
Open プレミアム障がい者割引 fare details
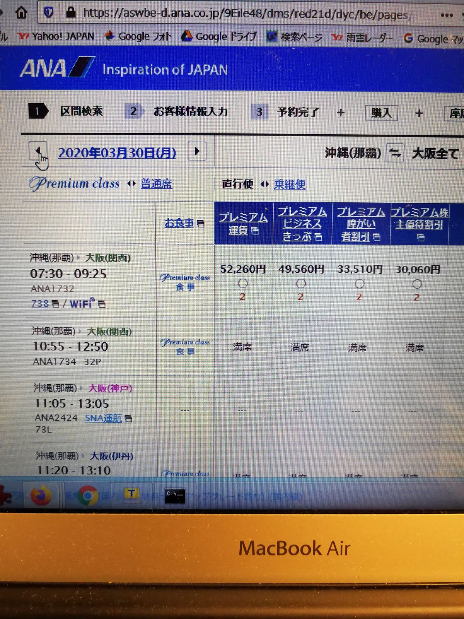tap(361, 224)
